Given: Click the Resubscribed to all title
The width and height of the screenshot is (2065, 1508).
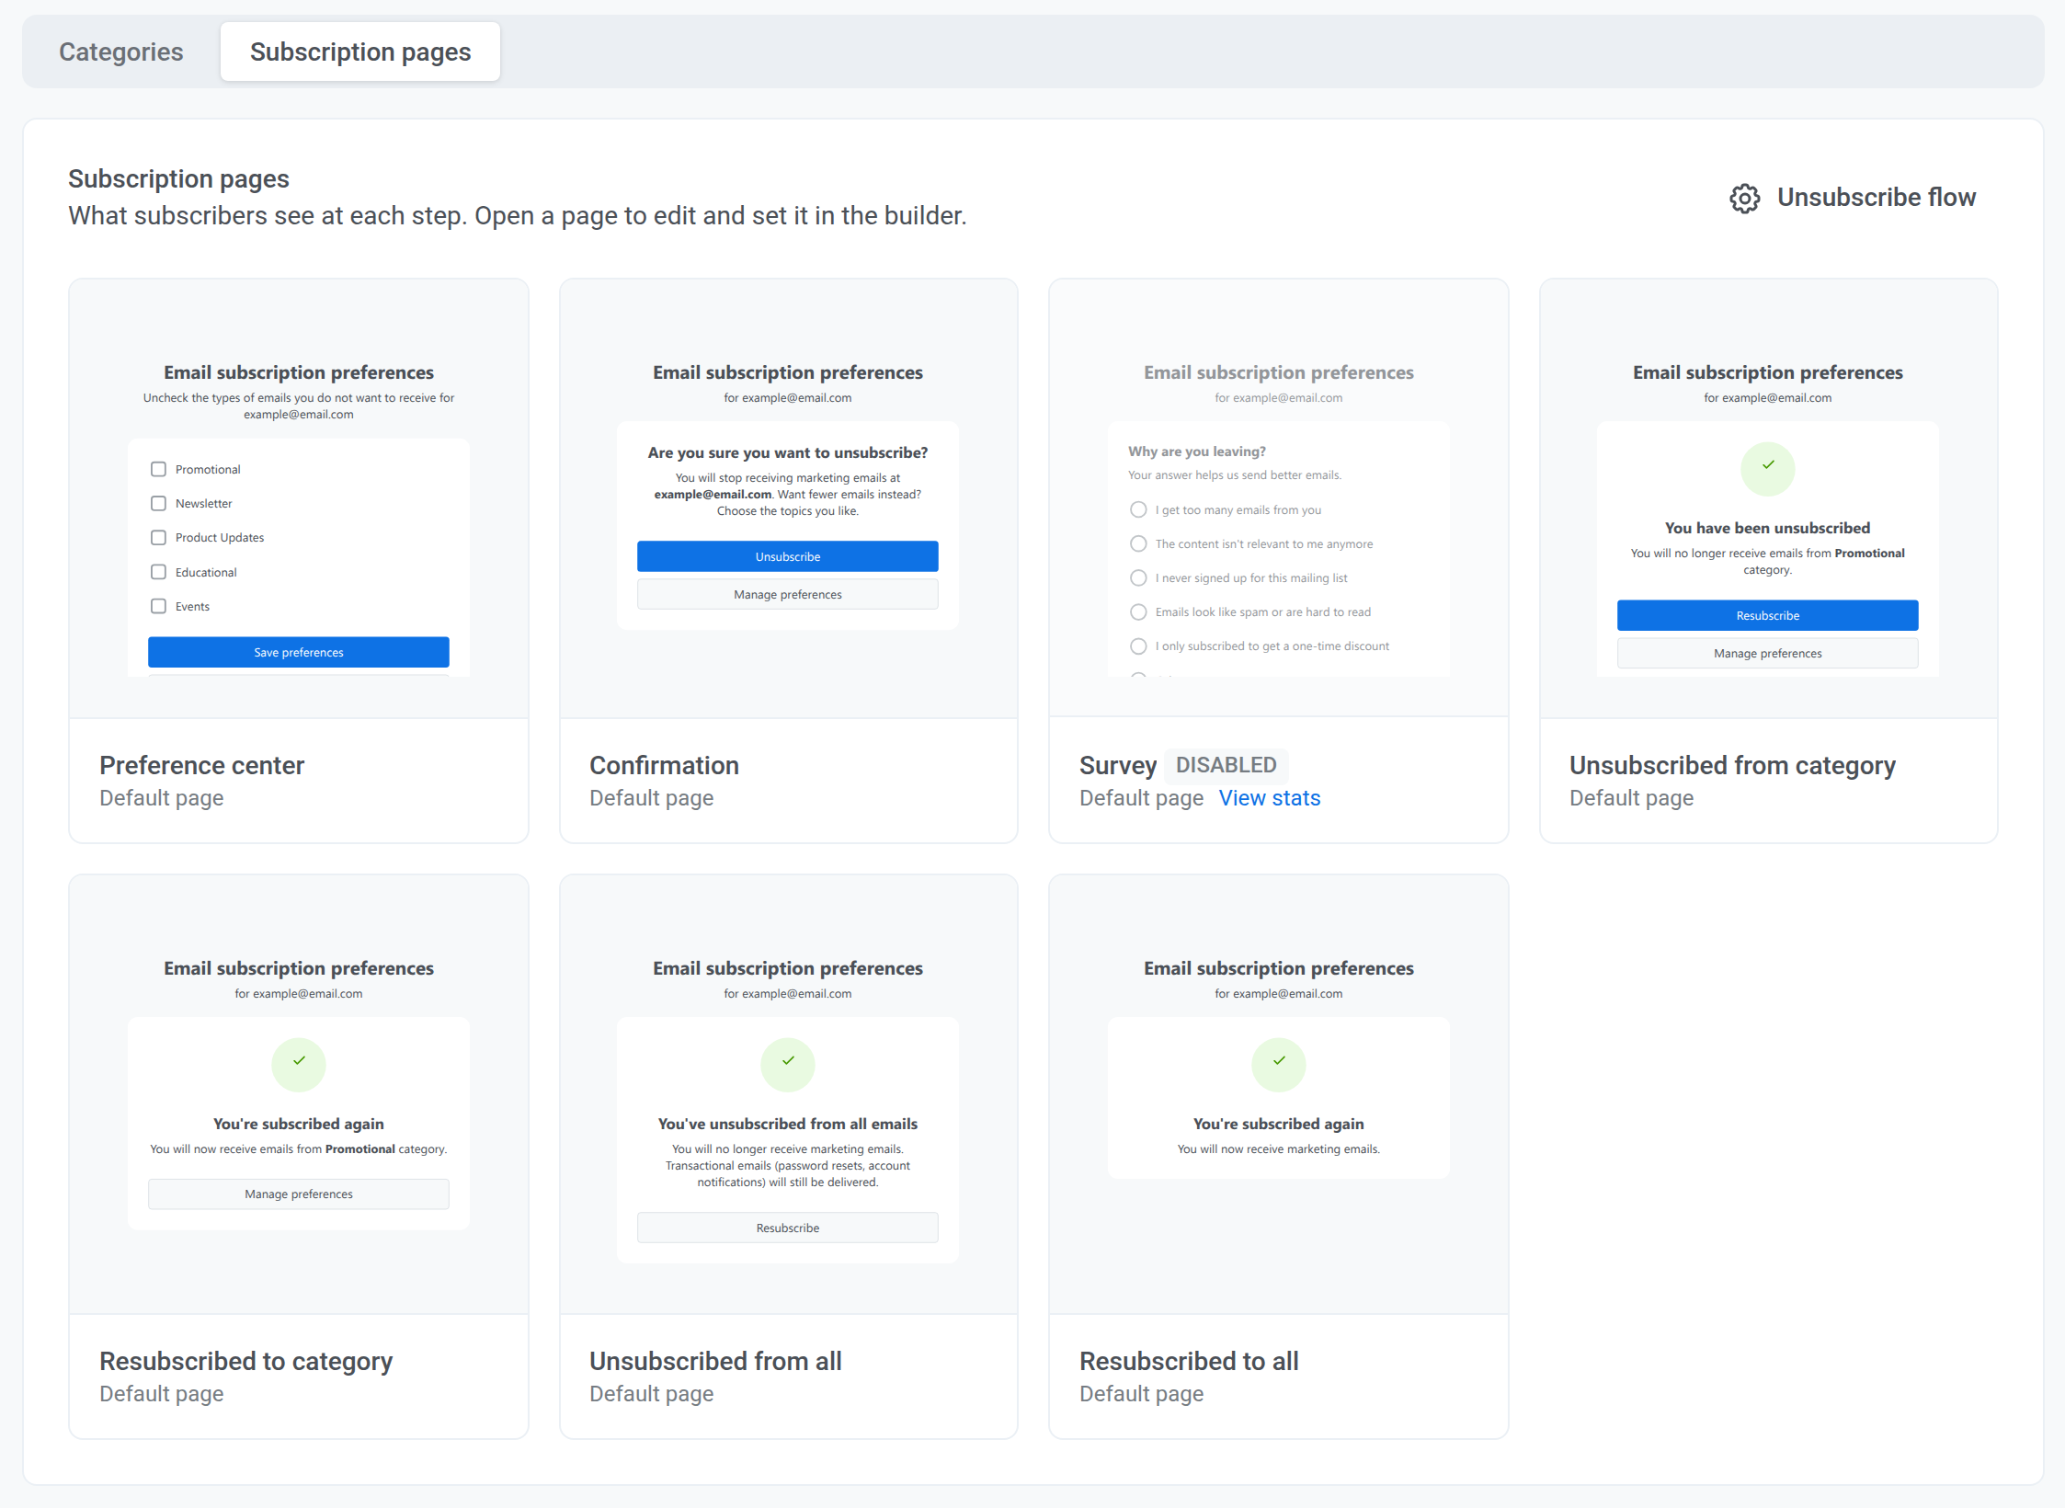Looking at the screenshot, I should 1189,1361.
